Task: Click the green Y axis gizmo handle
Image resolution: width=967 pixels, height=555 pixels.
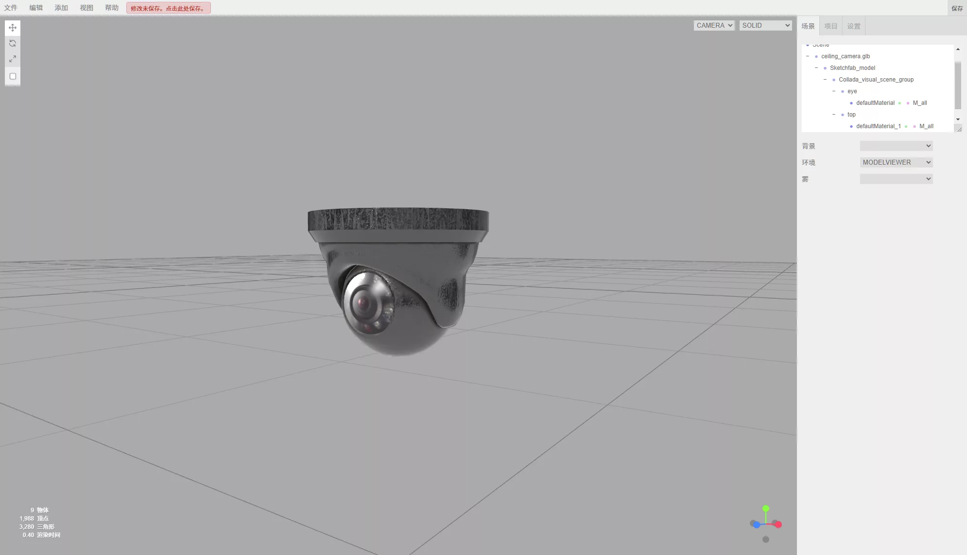Action: coord(766,508)
